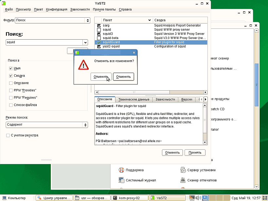Sort packages by the Сводка column header
The height and width of the screenshot is (201, 268).
(x=180, y=20)
